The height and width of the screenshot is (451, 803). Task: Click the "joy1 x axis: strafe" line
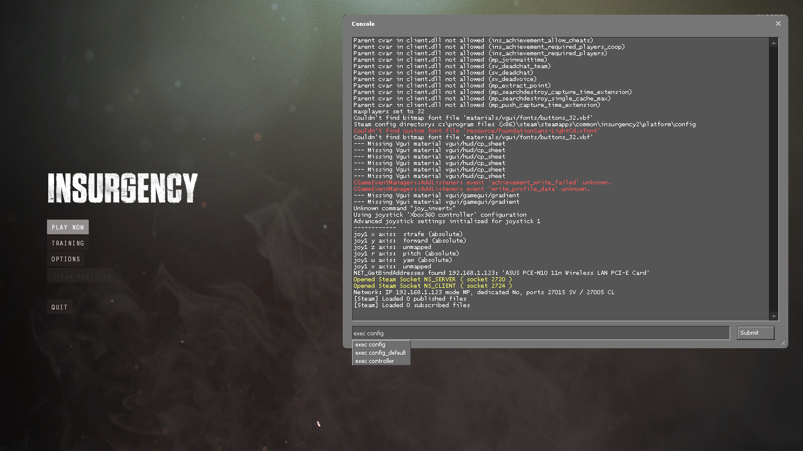[408, 234]
